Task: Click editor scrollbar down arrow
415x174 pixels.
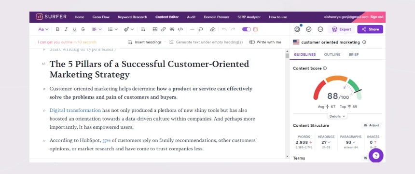Action: (287, 157)
